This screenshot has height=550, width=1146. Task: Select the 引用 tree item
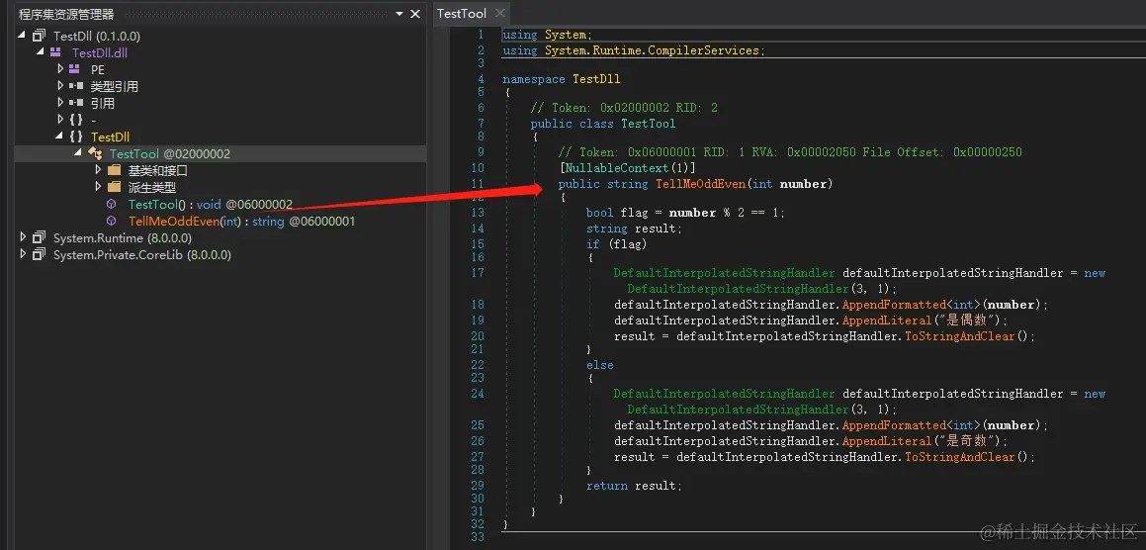[x=102, y=103]
